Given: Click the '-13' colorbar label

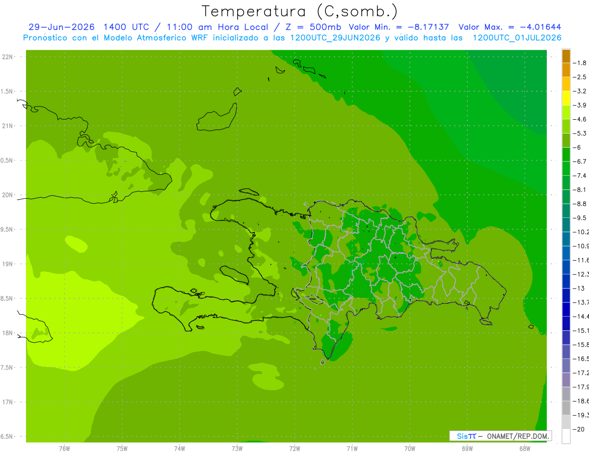Looking at the screenshot, I should 579,288.
